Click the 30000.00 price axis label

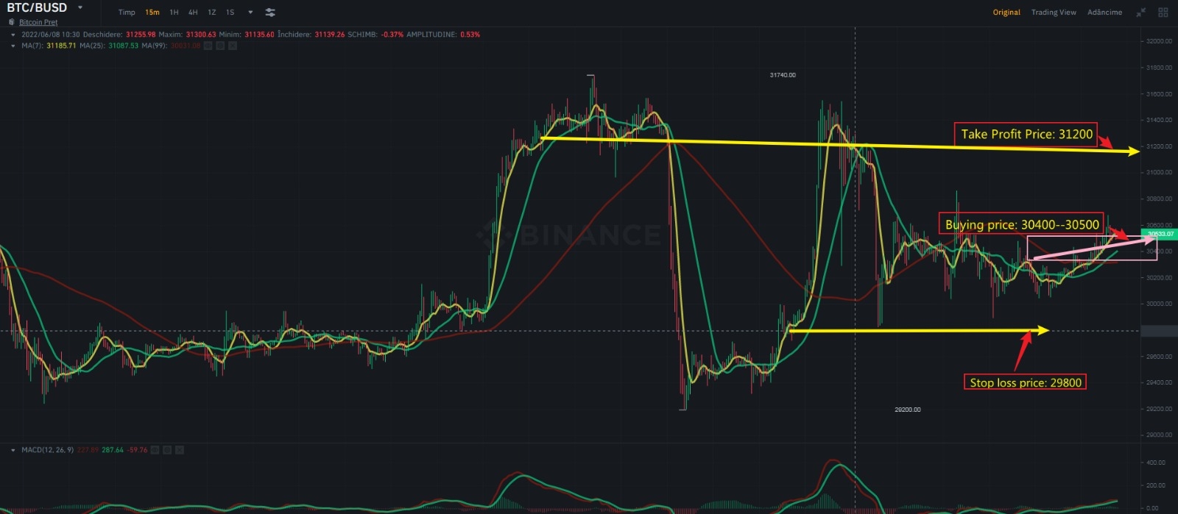pos(1159,304)
